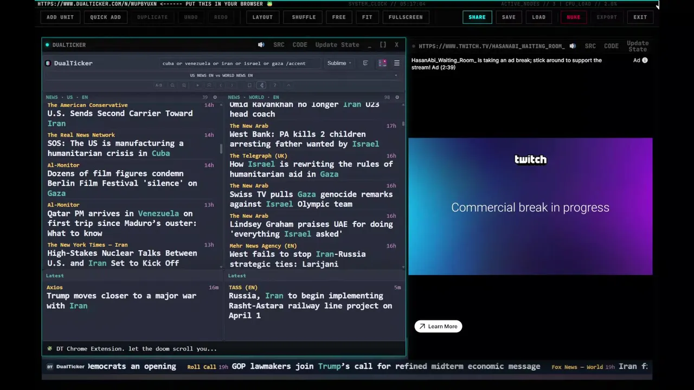Click Update State on the Twitch unit
The width and height of the screenshot is (694, 390).
638,46
